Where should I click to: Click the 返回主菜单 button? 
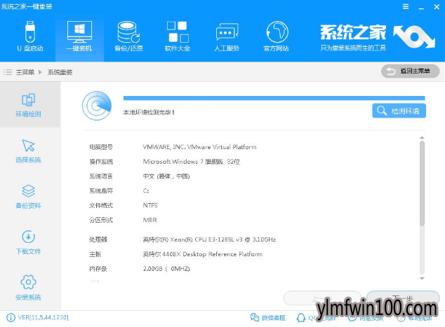(410, 71)
